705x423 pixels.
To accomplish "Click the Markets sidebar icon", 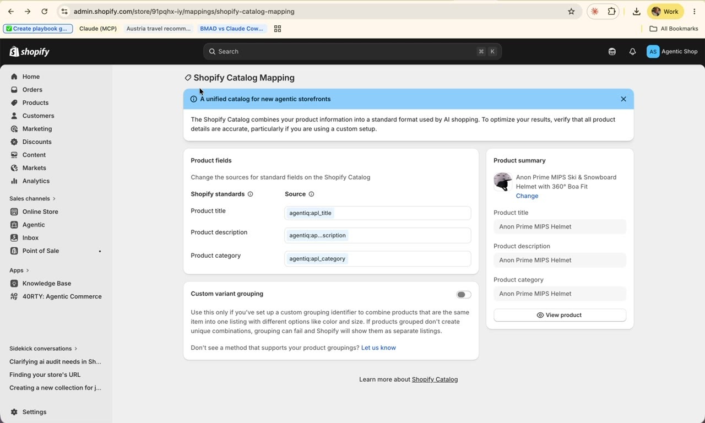I will (14, 168).
